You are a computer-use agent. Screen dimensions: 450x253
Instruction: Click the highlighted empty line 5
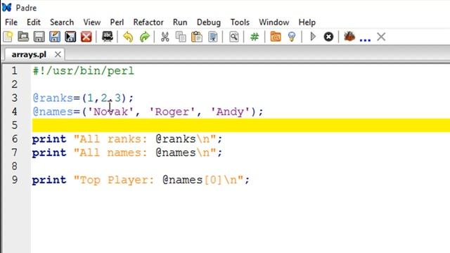[x=241, y=125]
